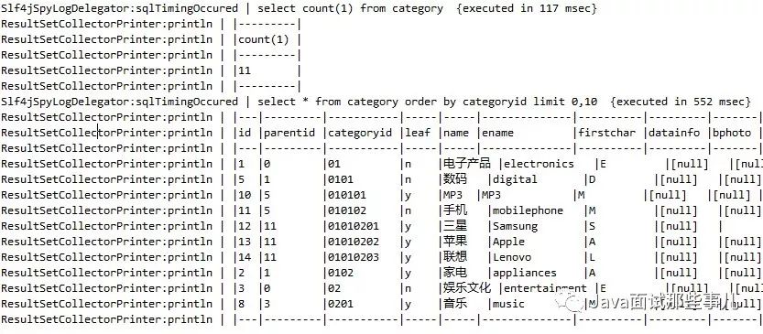The width and height of the screenshot is (763, 334).
Task: Click the 'Lenovo' cell
Action: pyautogui.click(x=512, y=257)
